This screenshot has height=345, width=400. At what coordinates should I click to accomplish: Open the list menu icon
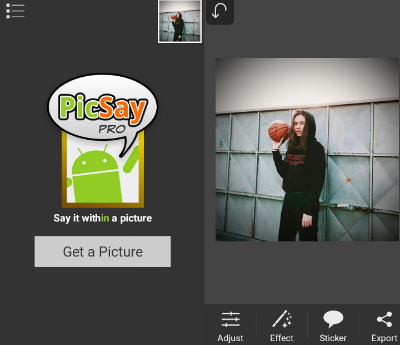pos(16,11)
